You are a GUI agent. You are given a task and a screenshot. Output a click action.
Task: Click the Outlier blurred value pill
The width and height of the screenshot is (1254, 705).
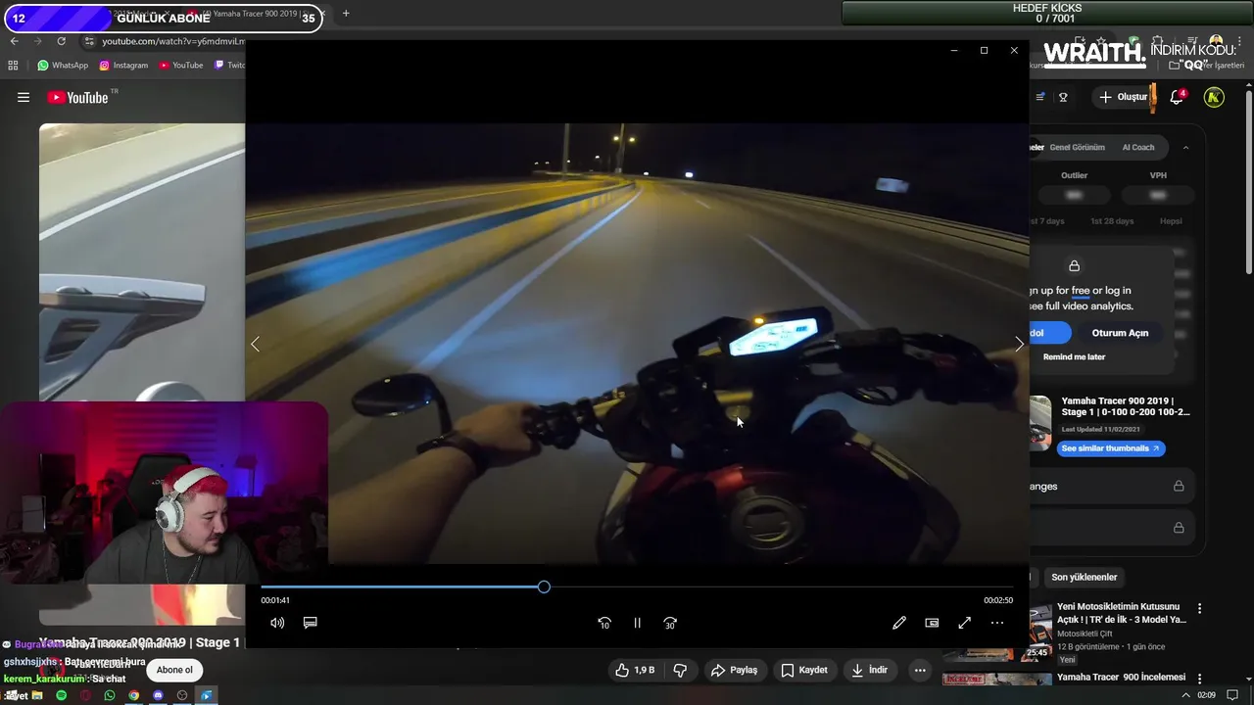[x=1075, y=195]
